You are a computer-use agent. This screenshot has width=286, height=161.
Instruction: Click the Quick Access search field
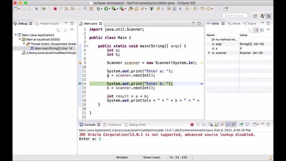(x=235, y=16)
